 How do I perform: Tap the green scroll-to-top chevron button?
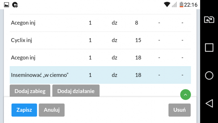[186, 95]
